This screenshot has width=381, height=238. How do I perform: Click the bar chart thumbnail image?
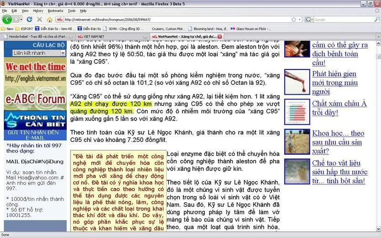point(297,112)
